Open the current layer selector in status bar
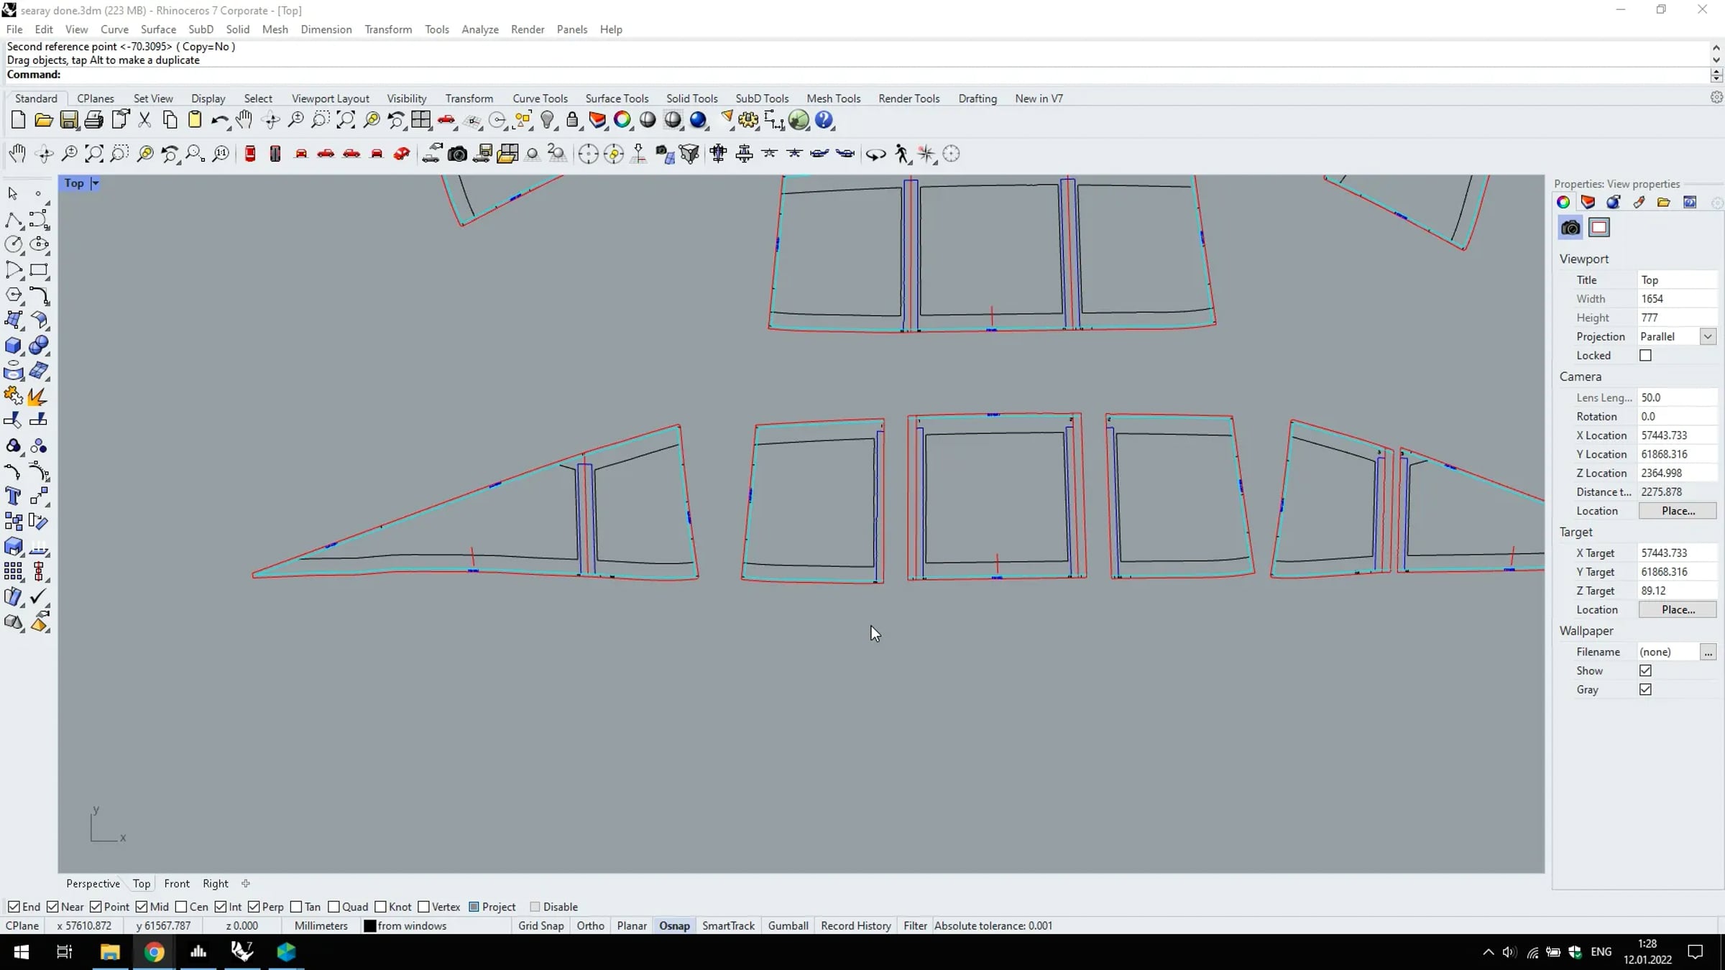Image resolution: width=1725 pixels, height=970 pixels. [406, 925]
